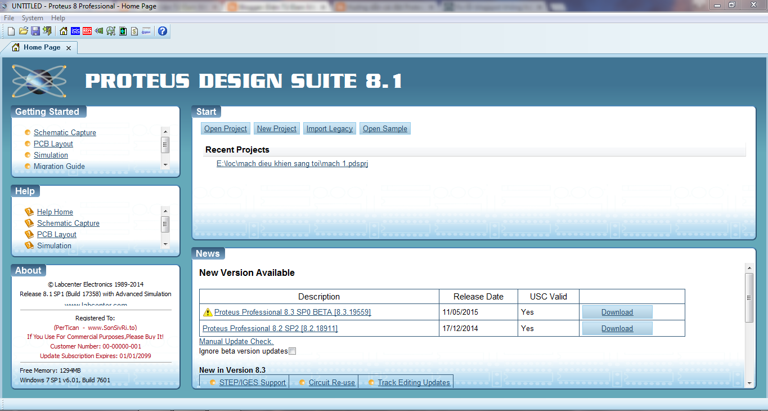Viewport: 768px width, 411px height.
Task: Open Bill of Materials dollar icon
Action: 134,31
